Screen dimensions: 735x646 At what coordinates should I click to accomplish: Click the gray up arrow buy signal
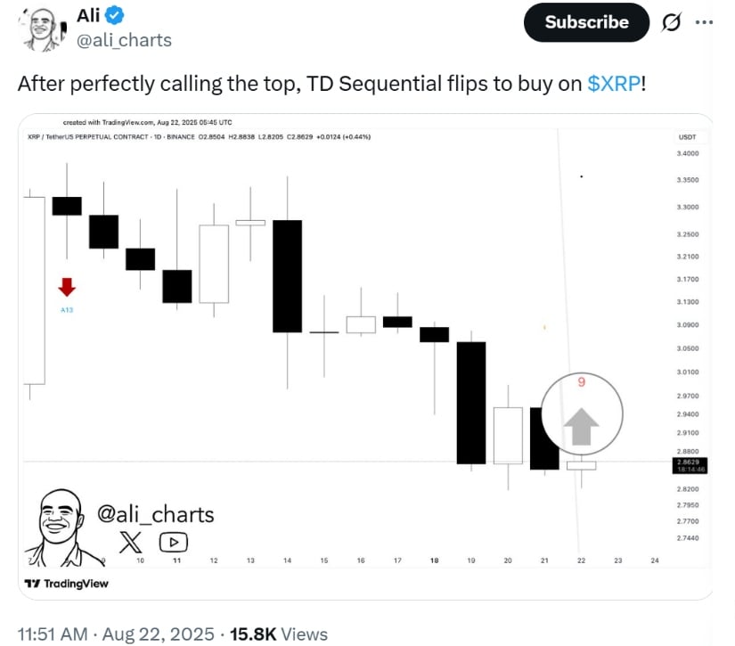click(581, 427)
